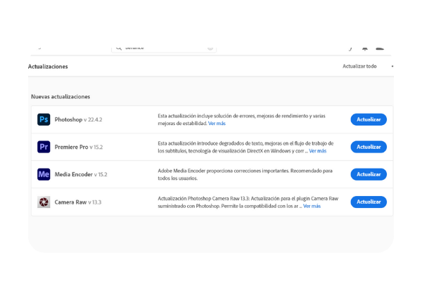
Task: Open the Ver más link for Camera Raw
Action: coord(312,206)
